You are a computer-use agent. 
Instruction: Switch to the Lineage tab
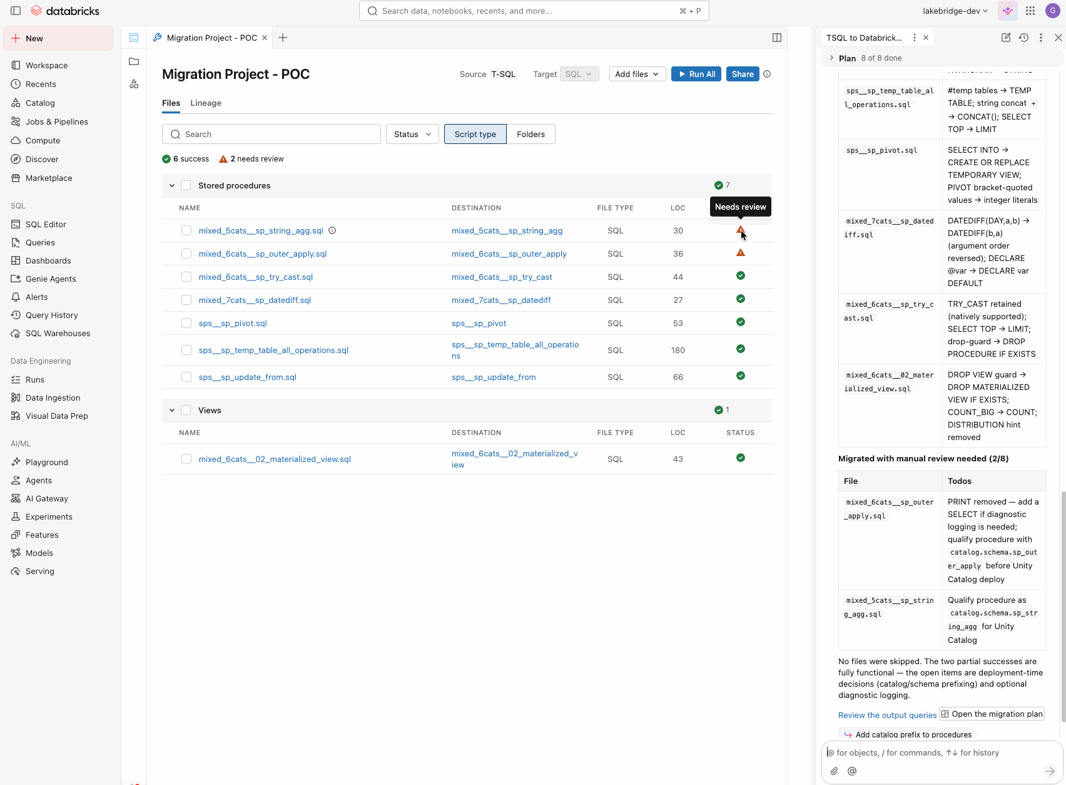click(206, 103)
